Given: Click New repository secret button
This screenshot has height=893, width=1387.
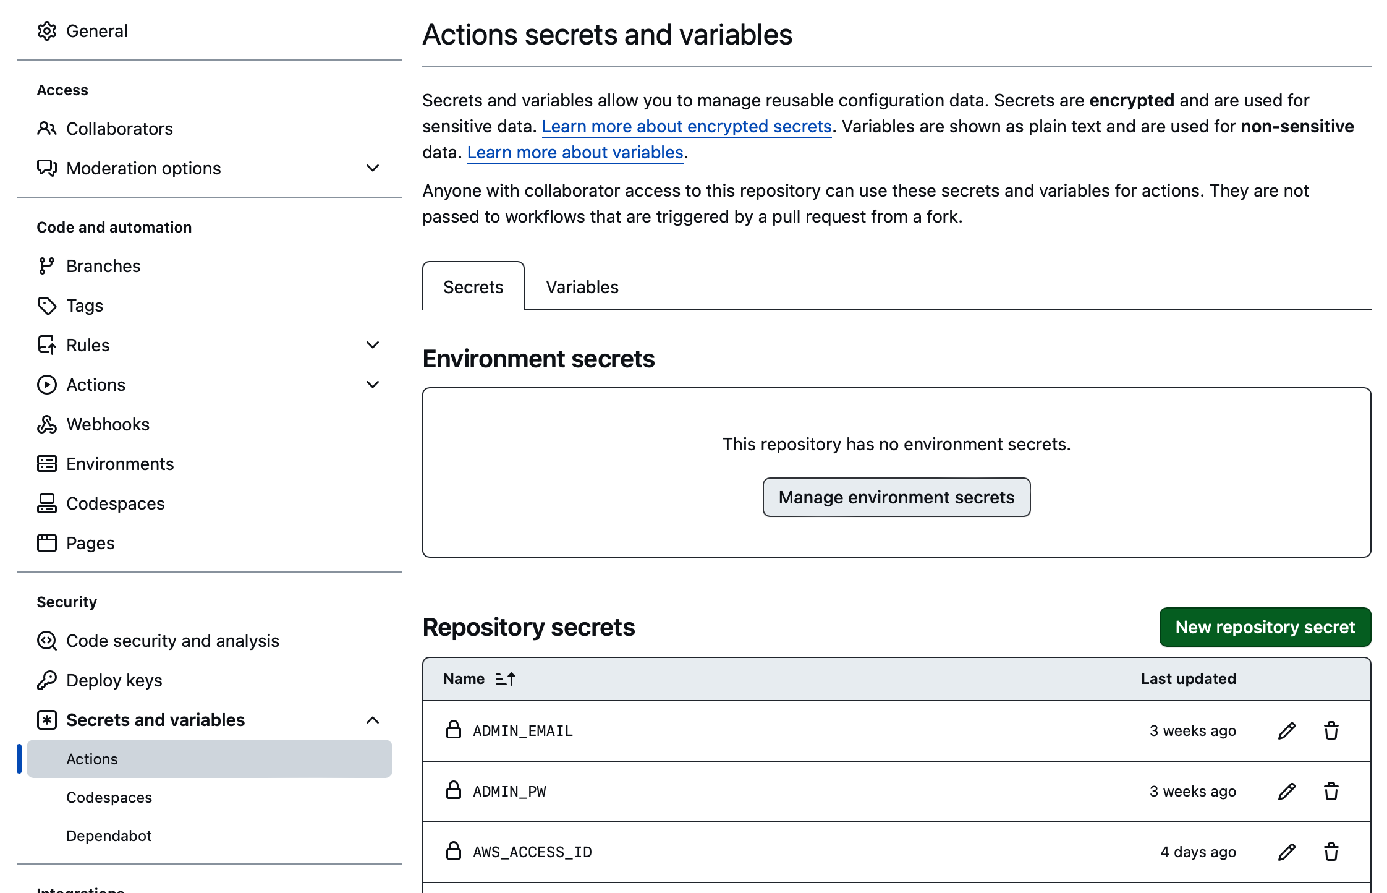Looking at the screenshot, I should coord(1265,627).
